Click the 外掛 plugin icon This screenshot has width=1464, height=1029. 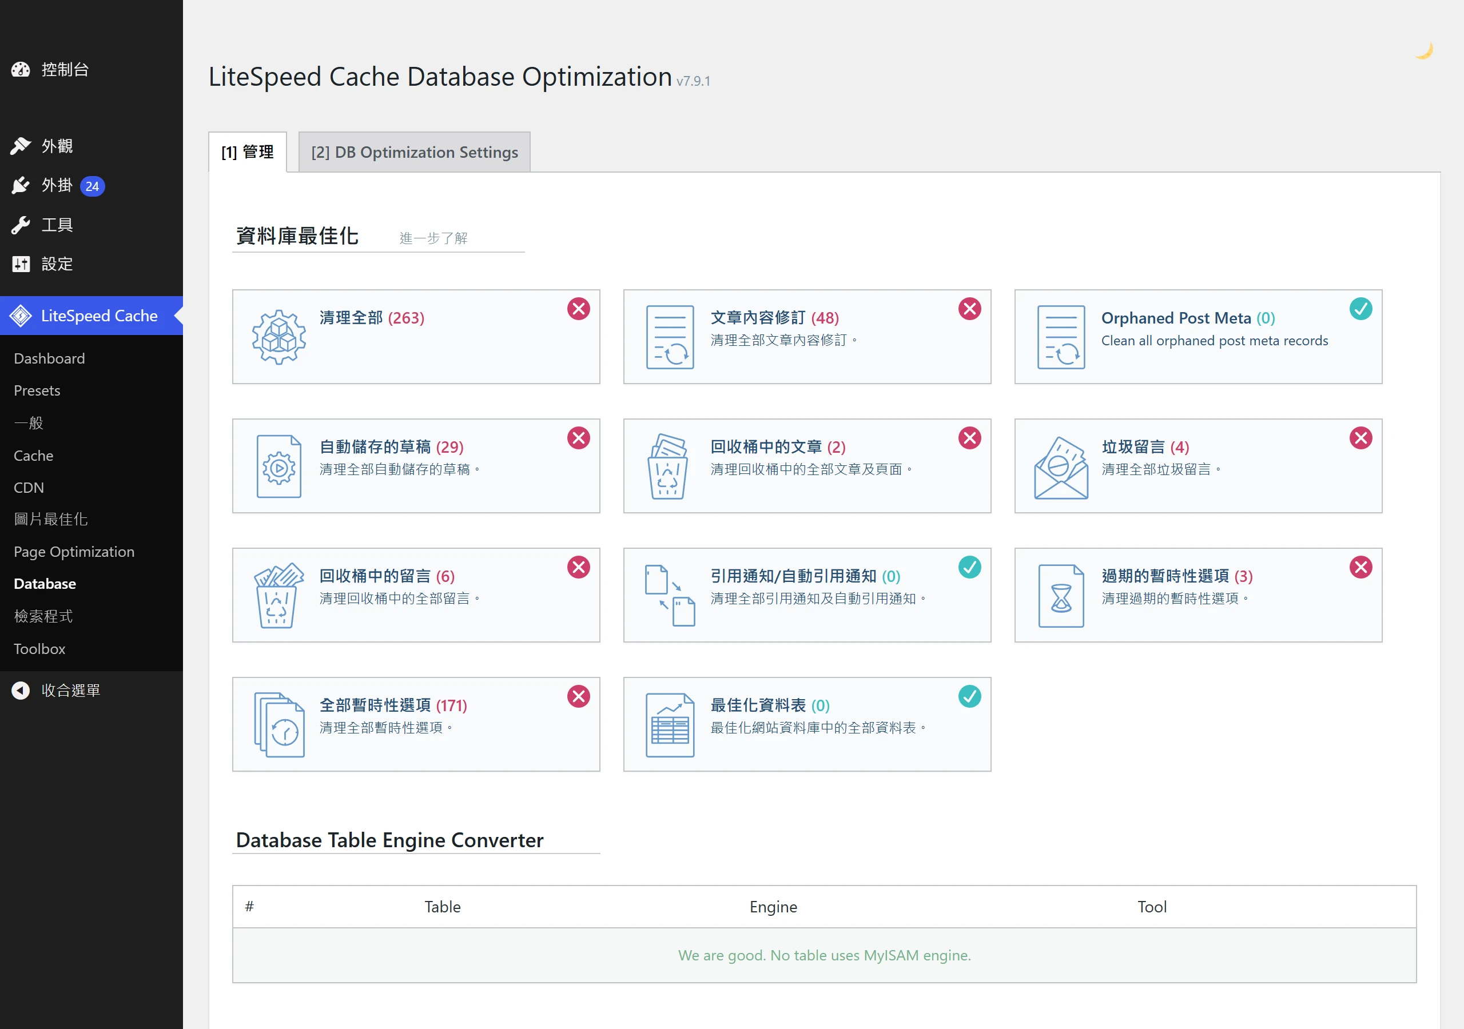click(x=21, y=186)
